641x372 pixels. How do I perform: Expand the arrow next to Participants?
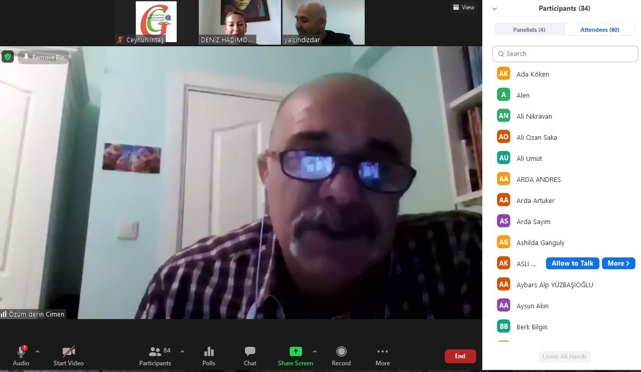pos(182,352)
